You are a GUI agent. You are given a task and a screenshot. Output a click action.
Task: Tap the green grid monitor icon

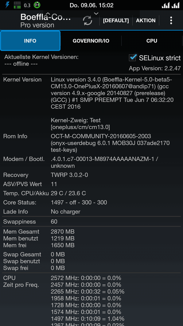point(17,5)
